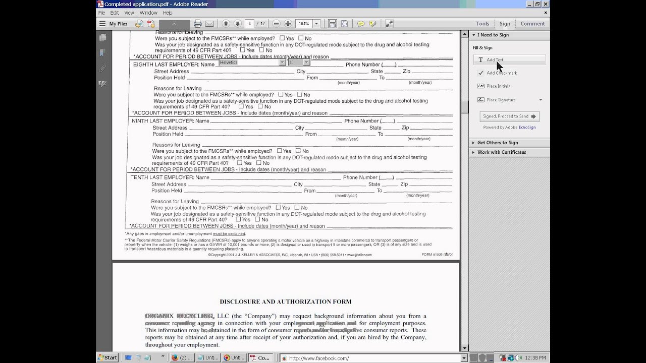Image resolution: width=646 pixels, height=363 pixels.
Task: Check Yes for tenth employer Part 40 question
Action: (239, 219)
